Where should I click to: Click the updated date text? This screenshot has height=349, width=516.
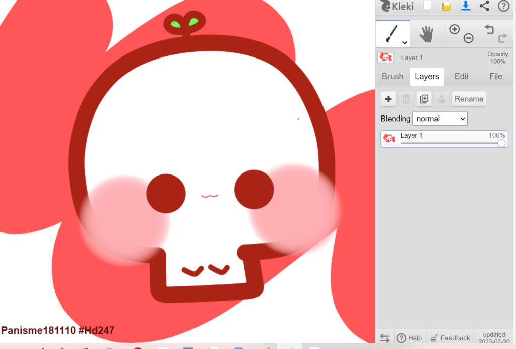coord(494,338)
